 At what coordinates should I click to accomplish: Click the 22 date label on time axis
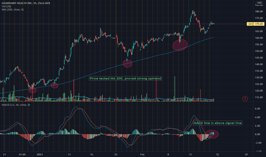click(217, 154)
